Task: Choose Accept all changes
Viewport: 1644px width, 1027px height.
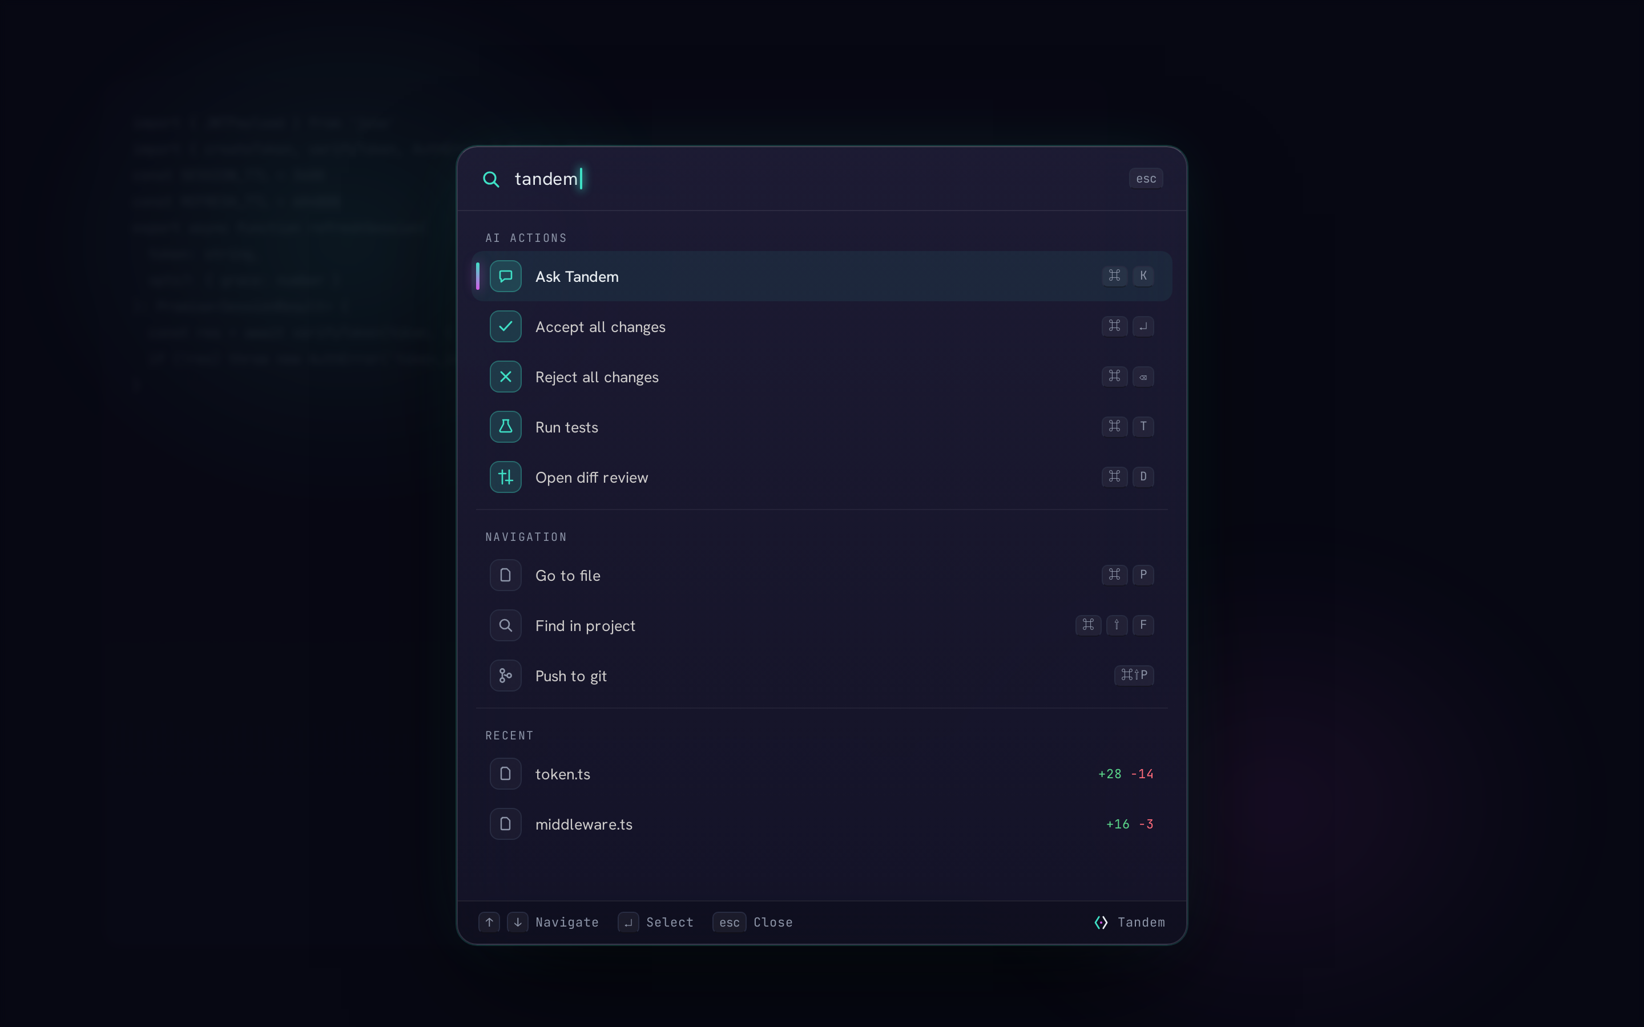Action: (821, 327)
